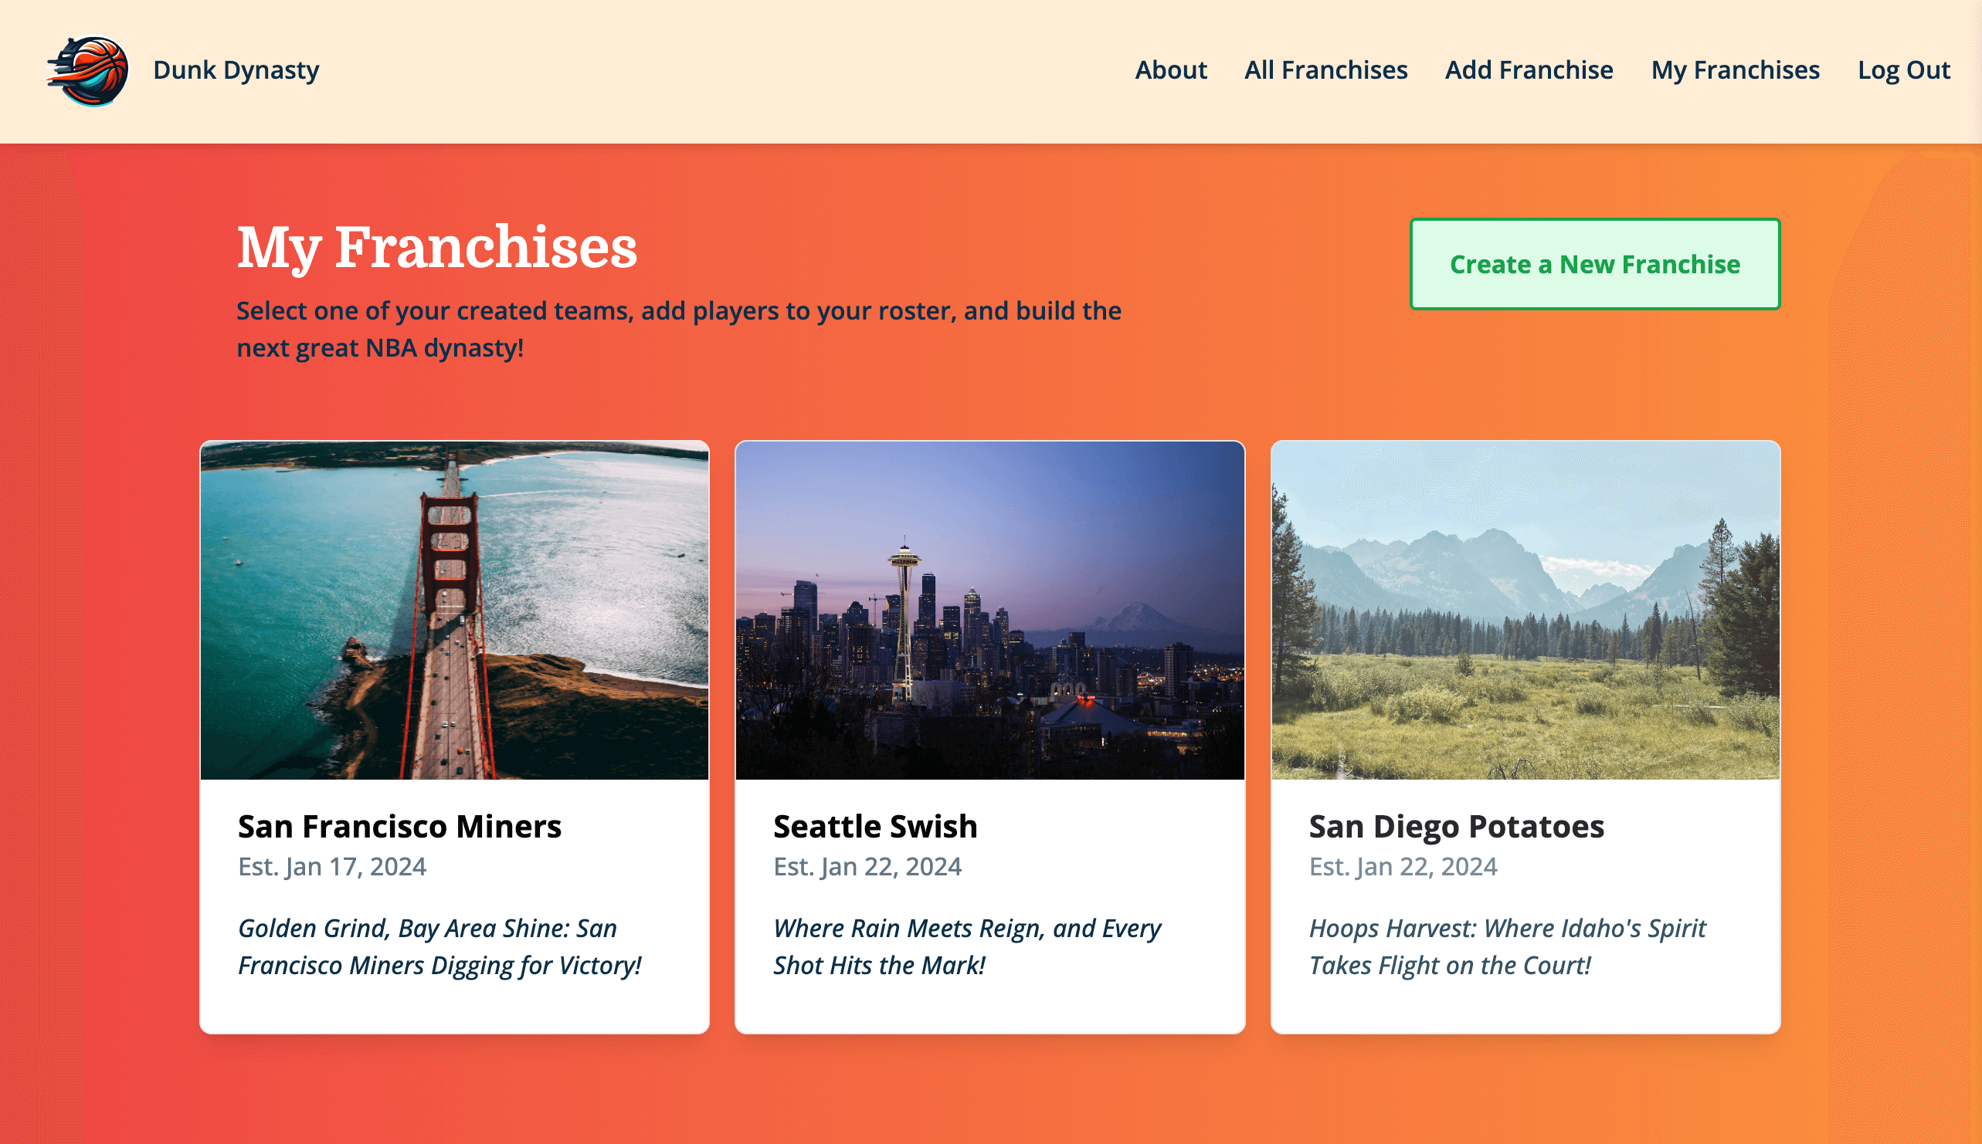
Task: Click the Dunk Dynasty basketball logo
Action: [87, 71]
